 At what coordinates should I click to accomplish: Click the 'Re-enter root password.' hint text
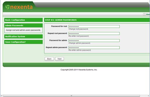(79, 36)
